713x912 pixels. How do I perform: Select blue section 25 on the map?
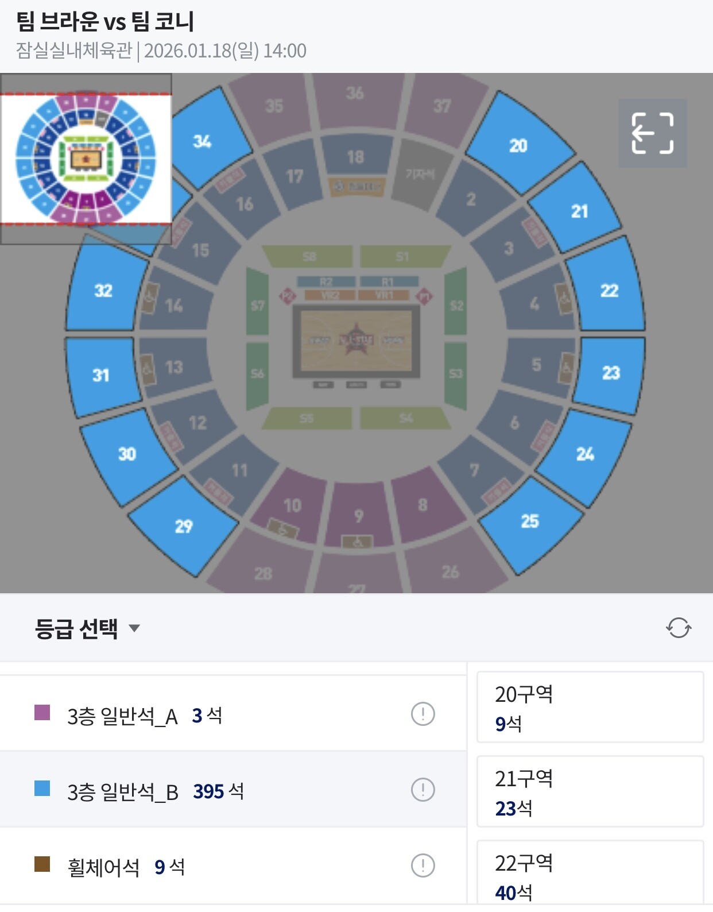(x=530, y=521)
